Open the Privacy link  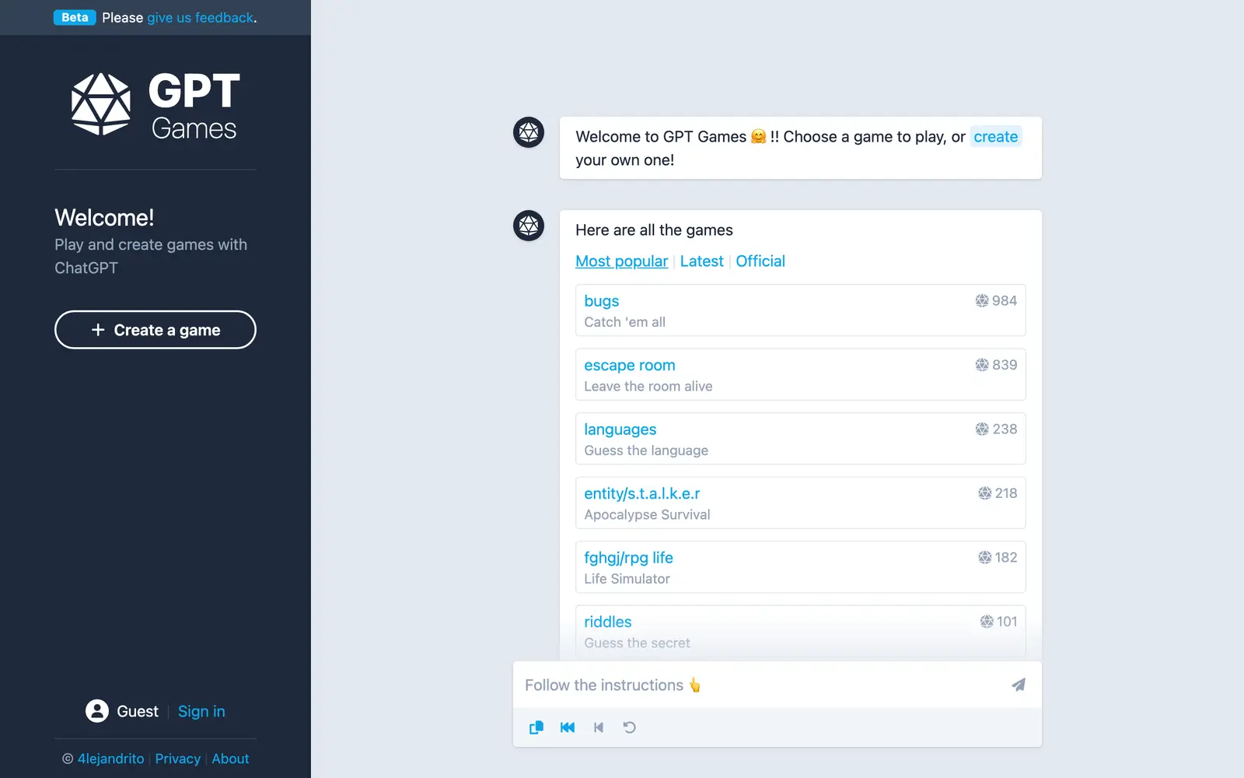click(x=178, y=759)
